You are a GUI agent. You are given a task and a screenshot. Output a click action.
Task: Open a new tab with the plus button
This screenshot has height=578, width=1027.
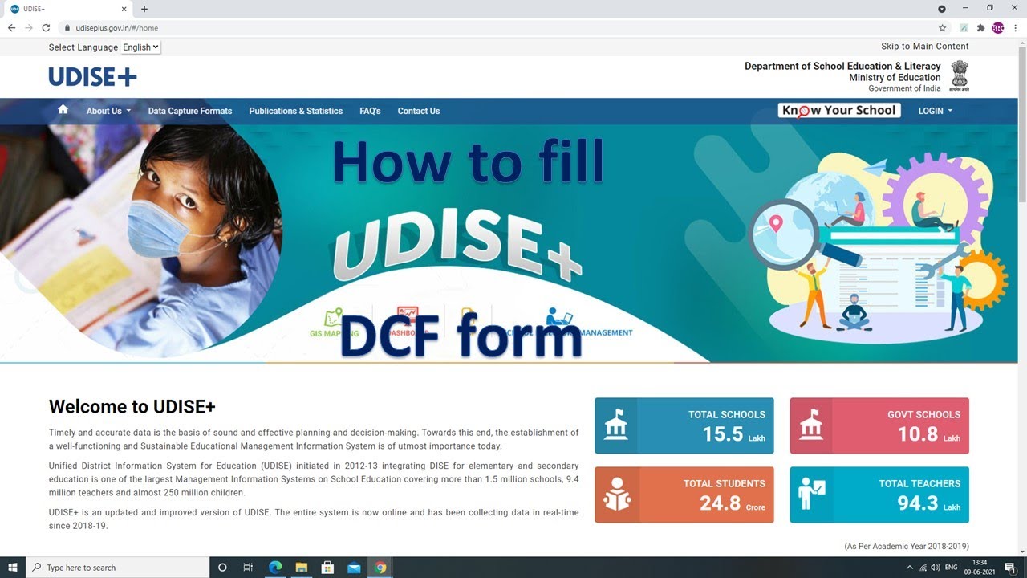[x=144, y=9]
